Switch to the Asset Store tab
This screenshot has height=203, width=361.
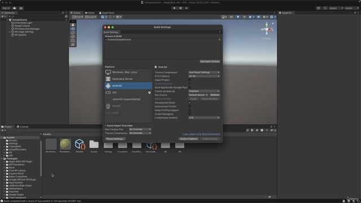click(x=107, y=13)
